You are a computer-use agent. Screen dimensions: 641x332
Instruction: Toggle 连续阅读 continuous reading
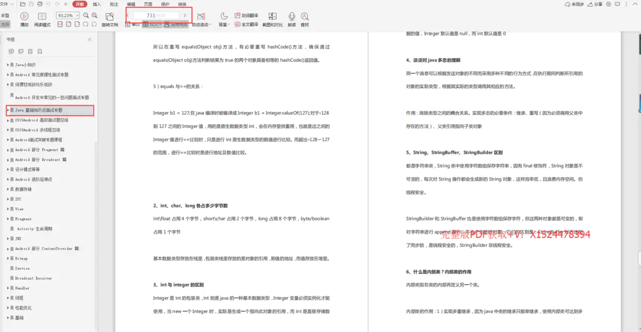(x=176, y=25)
